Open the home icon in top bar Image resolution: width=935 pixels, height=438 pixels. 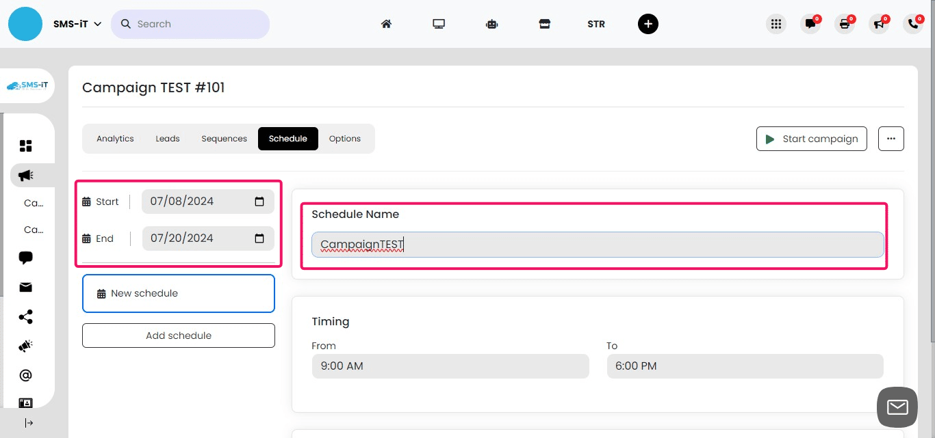click(x=386, y=23)
